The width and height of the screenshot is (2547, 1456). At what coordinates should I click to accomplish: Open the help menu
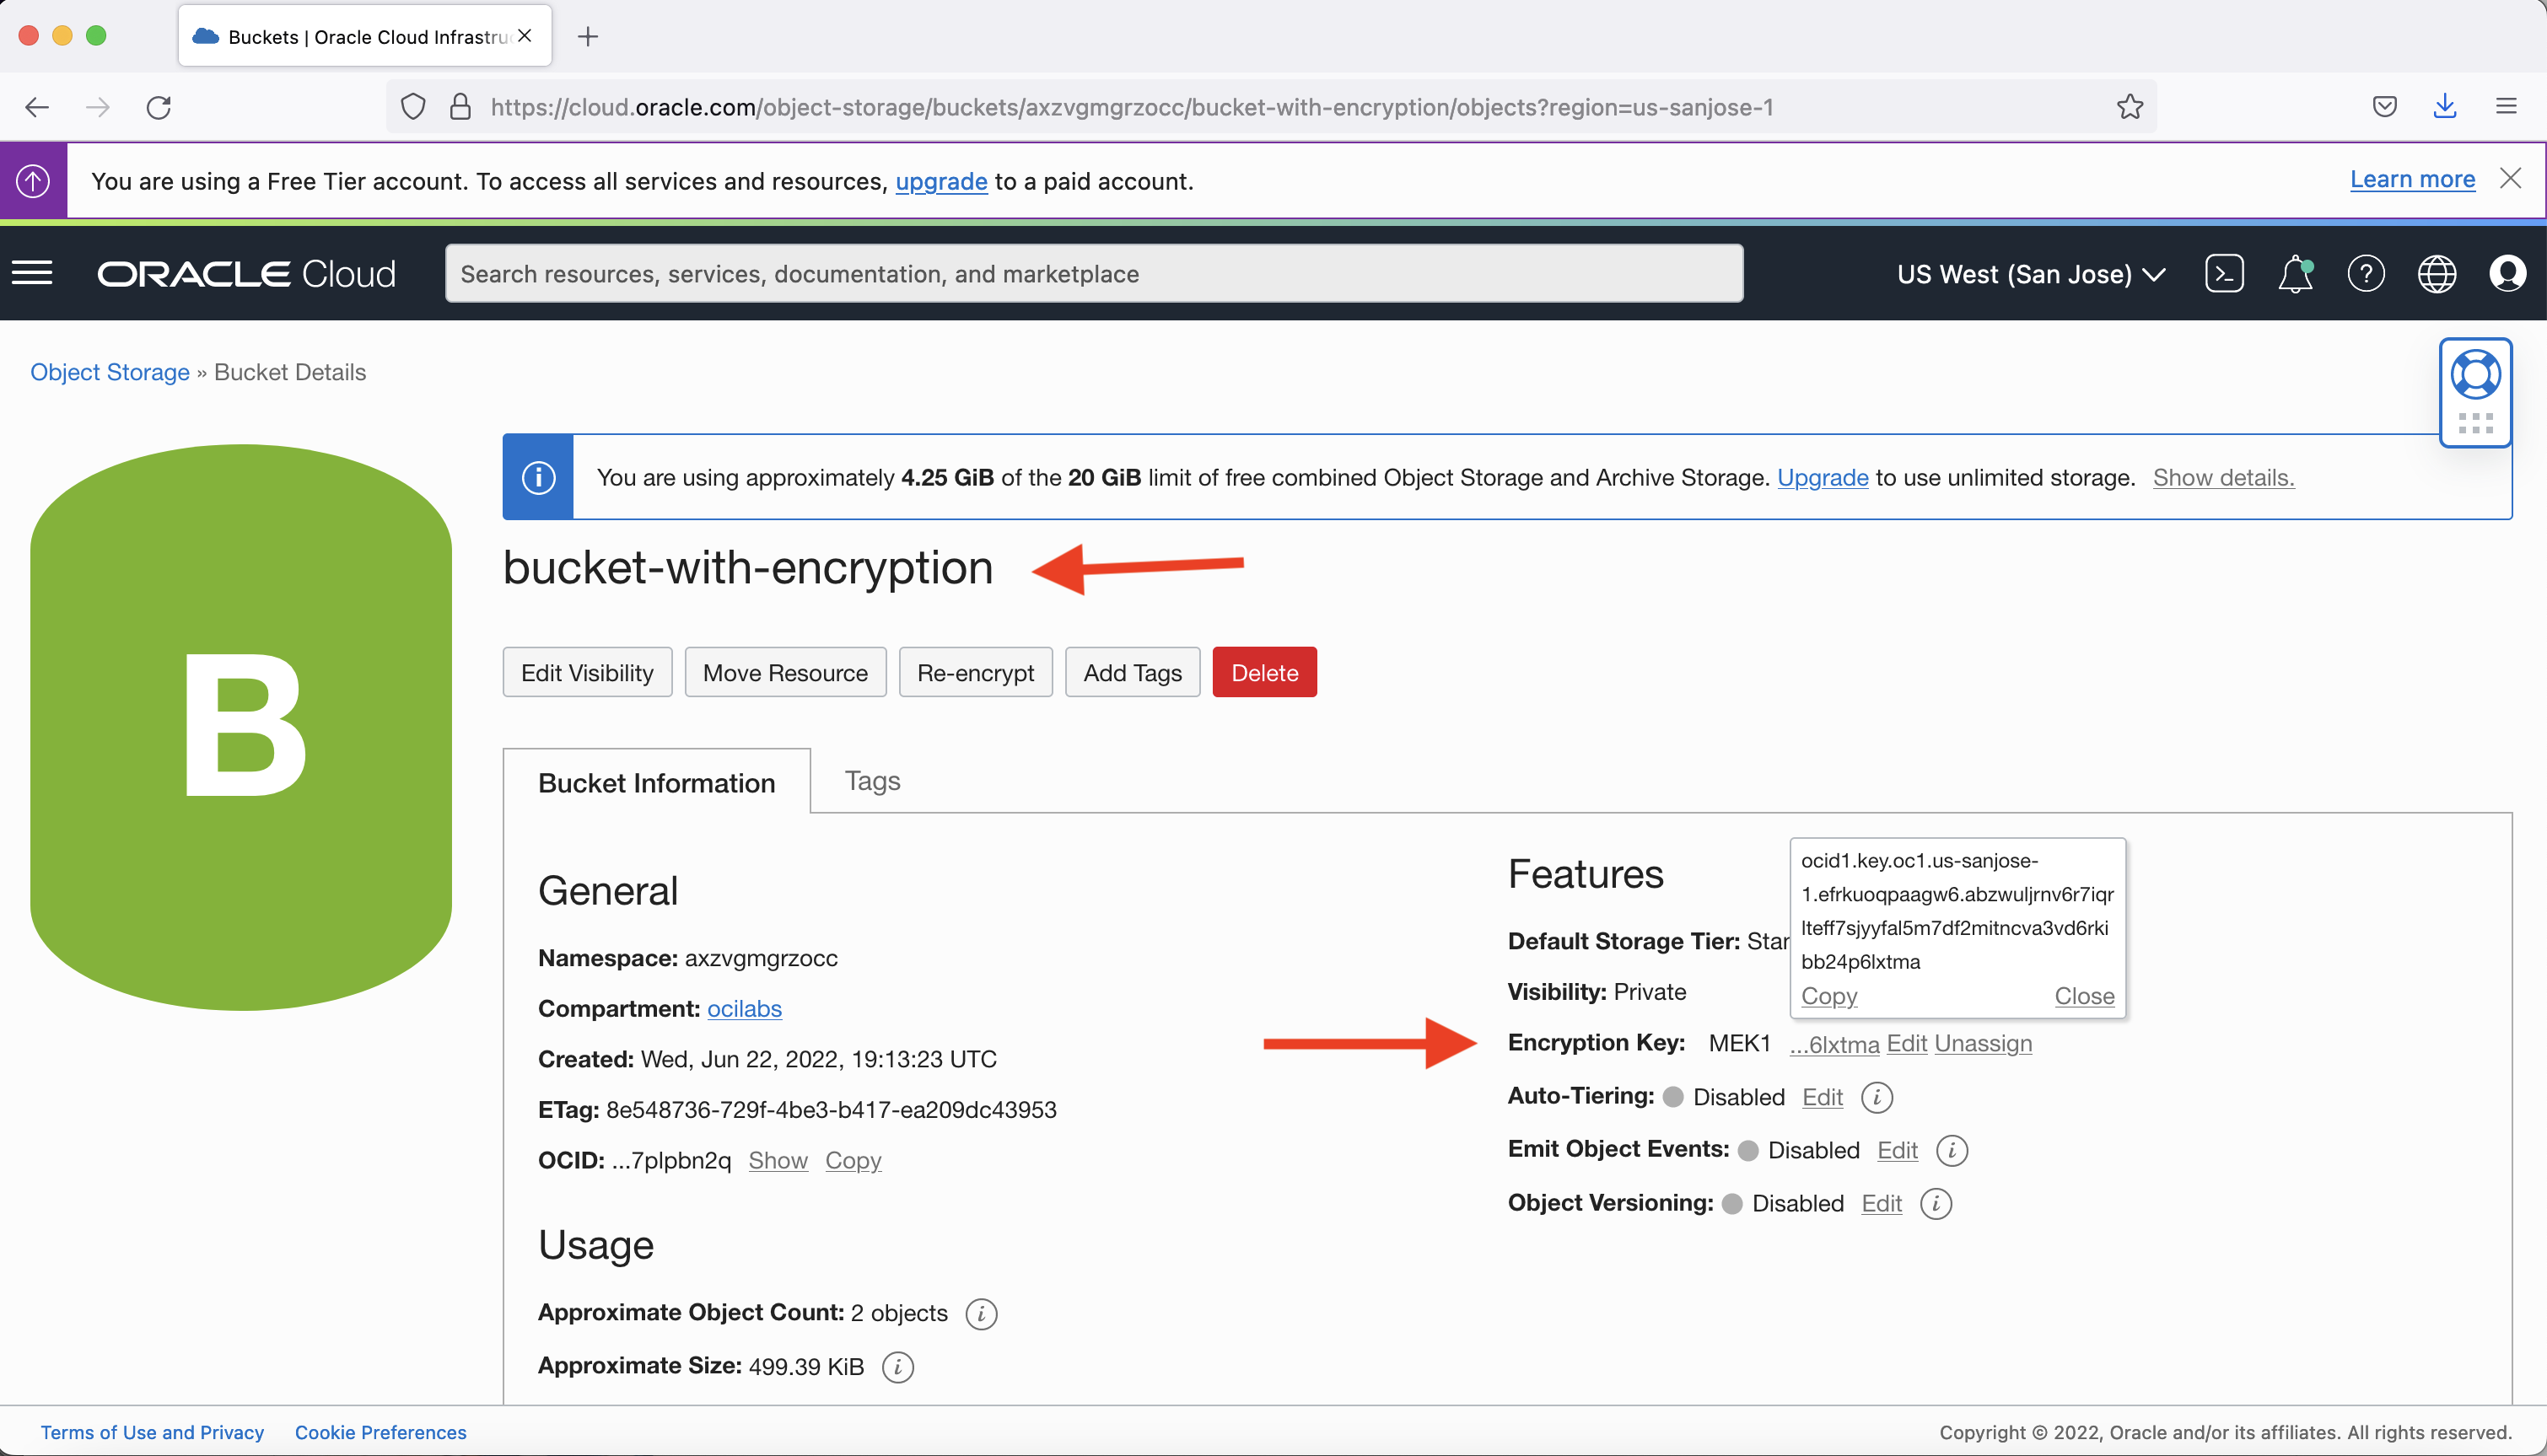click(2366, 273)
